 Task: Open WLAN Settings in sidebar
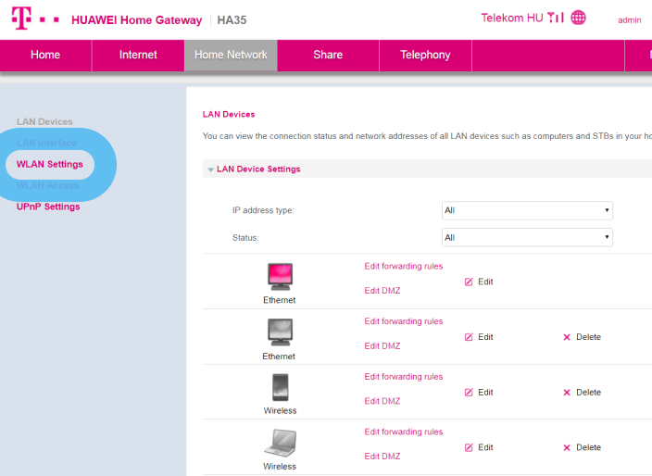tap(50, 165)
